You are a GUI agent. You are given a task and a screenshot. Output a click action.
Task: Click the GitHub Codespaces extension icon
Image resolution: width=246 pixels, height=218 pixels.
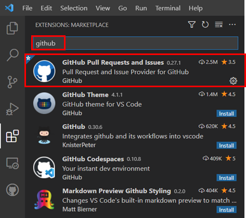pyautogui.click(x=44, y=168)
